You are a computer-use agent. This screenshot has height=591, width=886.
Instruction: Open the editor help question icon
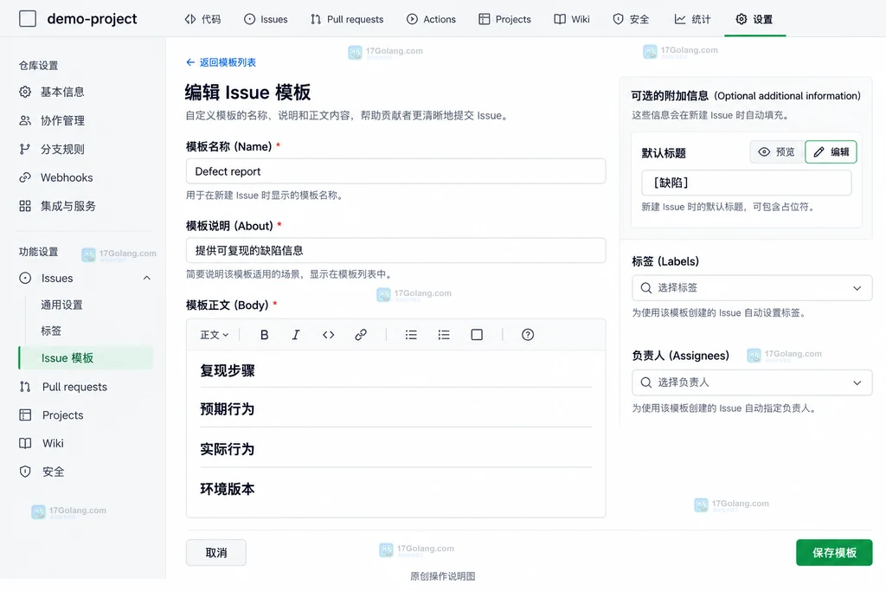coord(528,335)
